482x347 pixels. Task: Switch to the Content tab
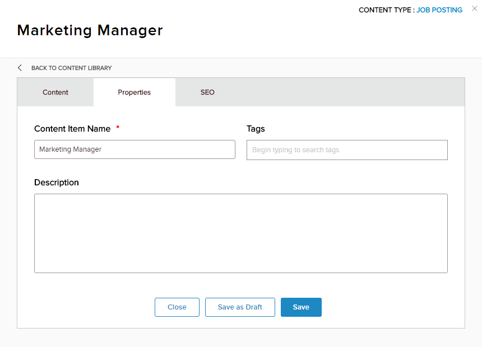tap(55, 92)
